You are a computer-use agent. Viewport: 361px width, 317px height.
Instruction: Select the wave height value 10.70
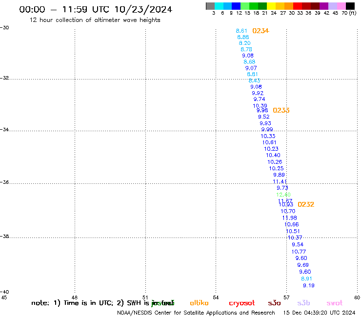tap(288, 211)
